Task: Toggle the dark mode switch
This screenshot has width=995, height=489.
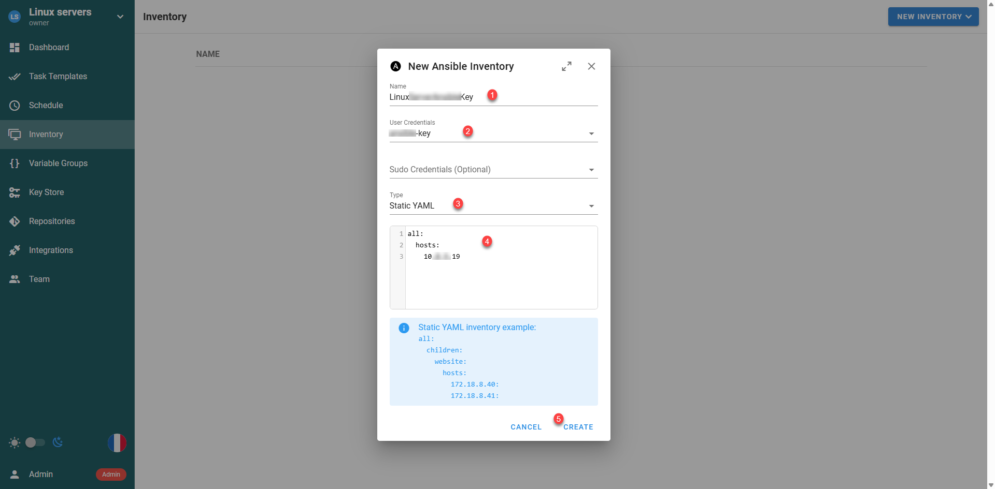Action: (x=35, y=442)
